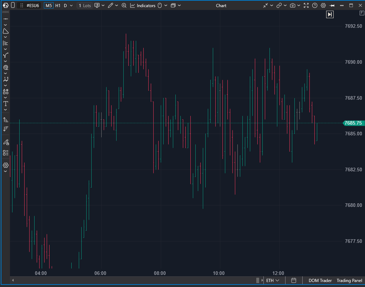Select the triangle shape drawing tool
This screenshot has height=287, width=365.
6,31
